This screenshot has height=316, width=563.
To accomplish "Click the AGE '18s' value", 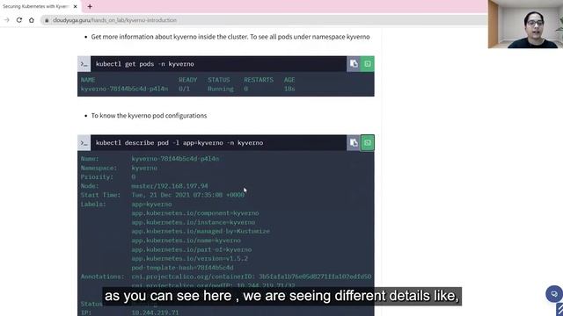I will tap(289, 89).
